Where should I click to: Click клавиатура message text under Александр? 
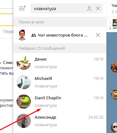pos(46,125)
